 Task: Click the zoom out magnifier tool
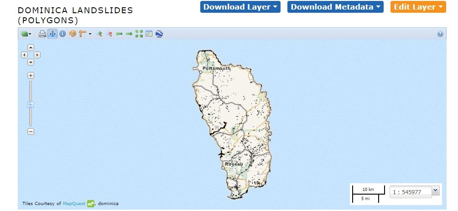click(109, 34)
